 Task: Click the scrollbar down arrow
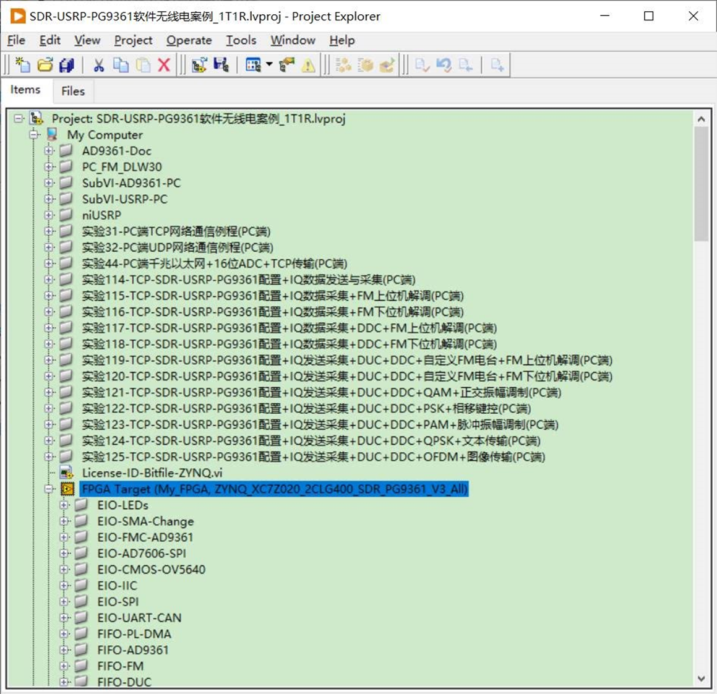(701, 679)
